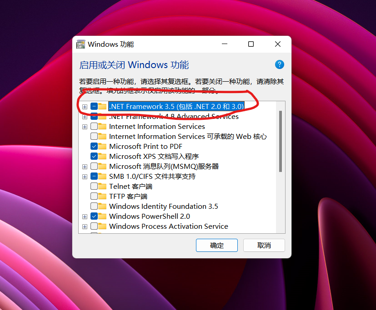Expand the Internet Information Services tree node
376x310 pixels.
[x=85, y=127]
